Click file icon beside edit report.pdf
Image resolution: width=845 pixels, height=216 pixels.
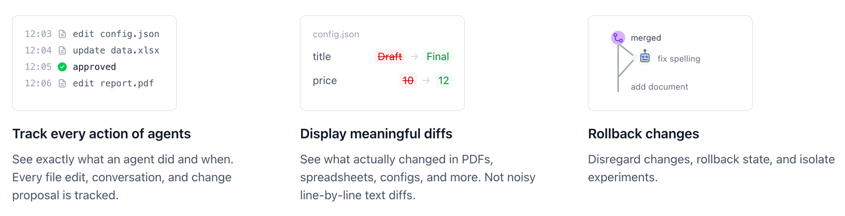(x=62, y=83)
